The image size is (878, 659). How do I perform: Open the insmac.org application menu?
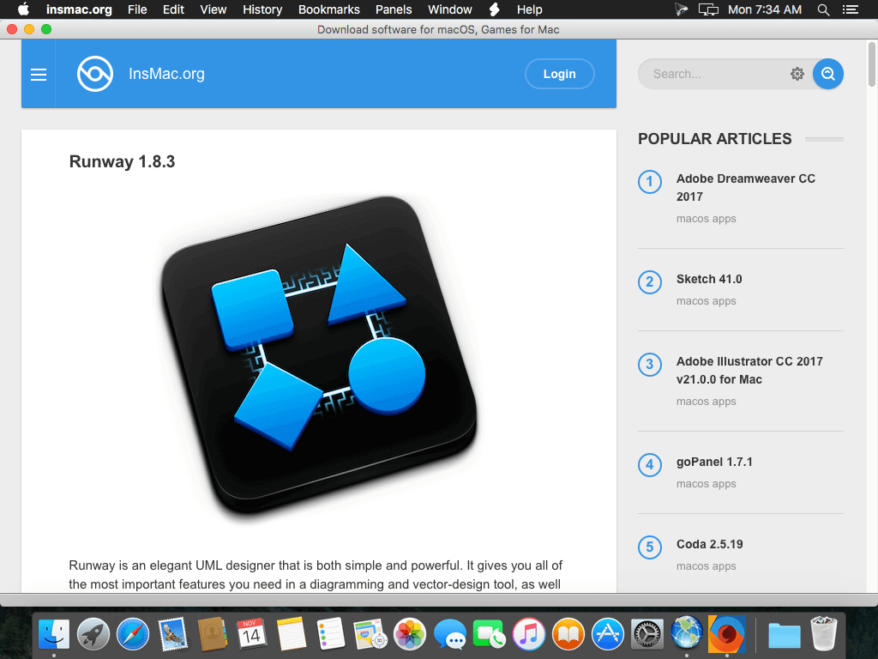click(79, 9)
